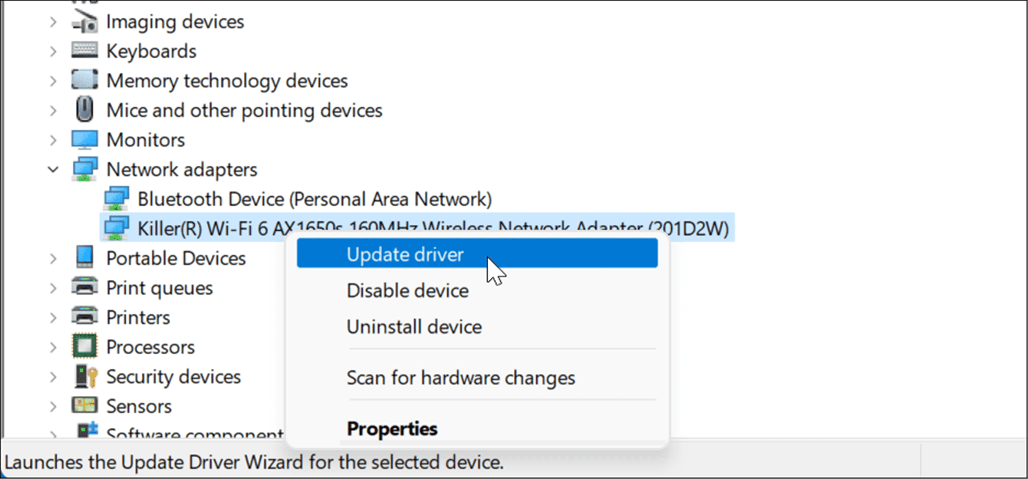1028x479 pixels.
Task: Click the Sensors category icon
Action: [x=85, y=406]
